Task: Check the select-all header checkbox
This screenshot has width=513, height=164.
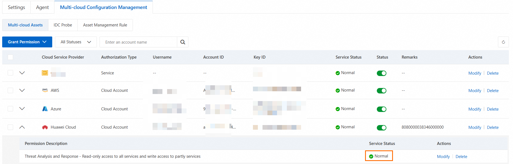Action: tap(10, 57)
